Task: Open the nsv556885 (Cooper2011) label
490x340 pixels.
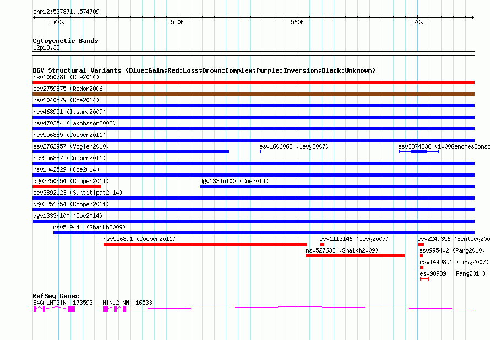Action: tap(69, 135)
